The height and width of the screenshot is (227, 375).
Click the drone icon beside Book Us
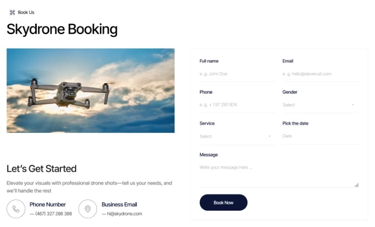12,12
